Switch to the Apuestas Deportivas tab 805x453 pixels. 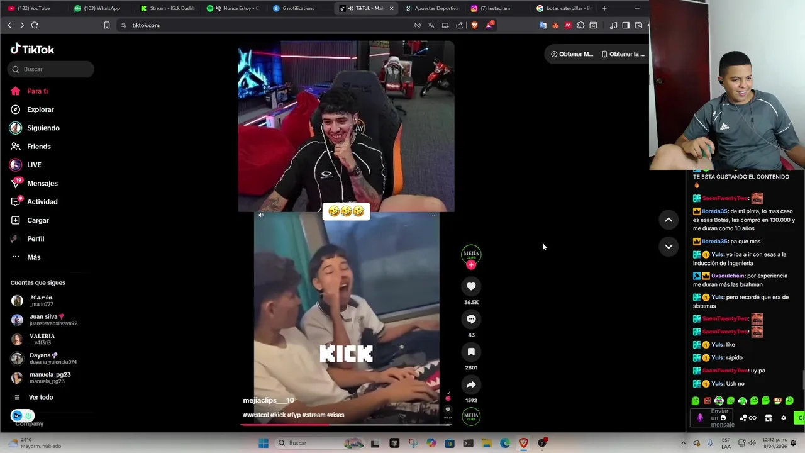pyautogui.click(x=433, y=8)
